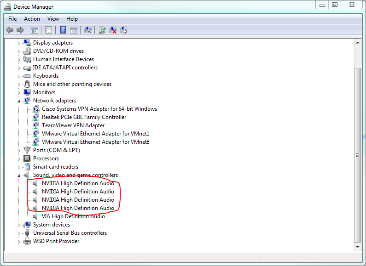
Task: Click the scrollbar up arrow
Action: click(358, 43)
